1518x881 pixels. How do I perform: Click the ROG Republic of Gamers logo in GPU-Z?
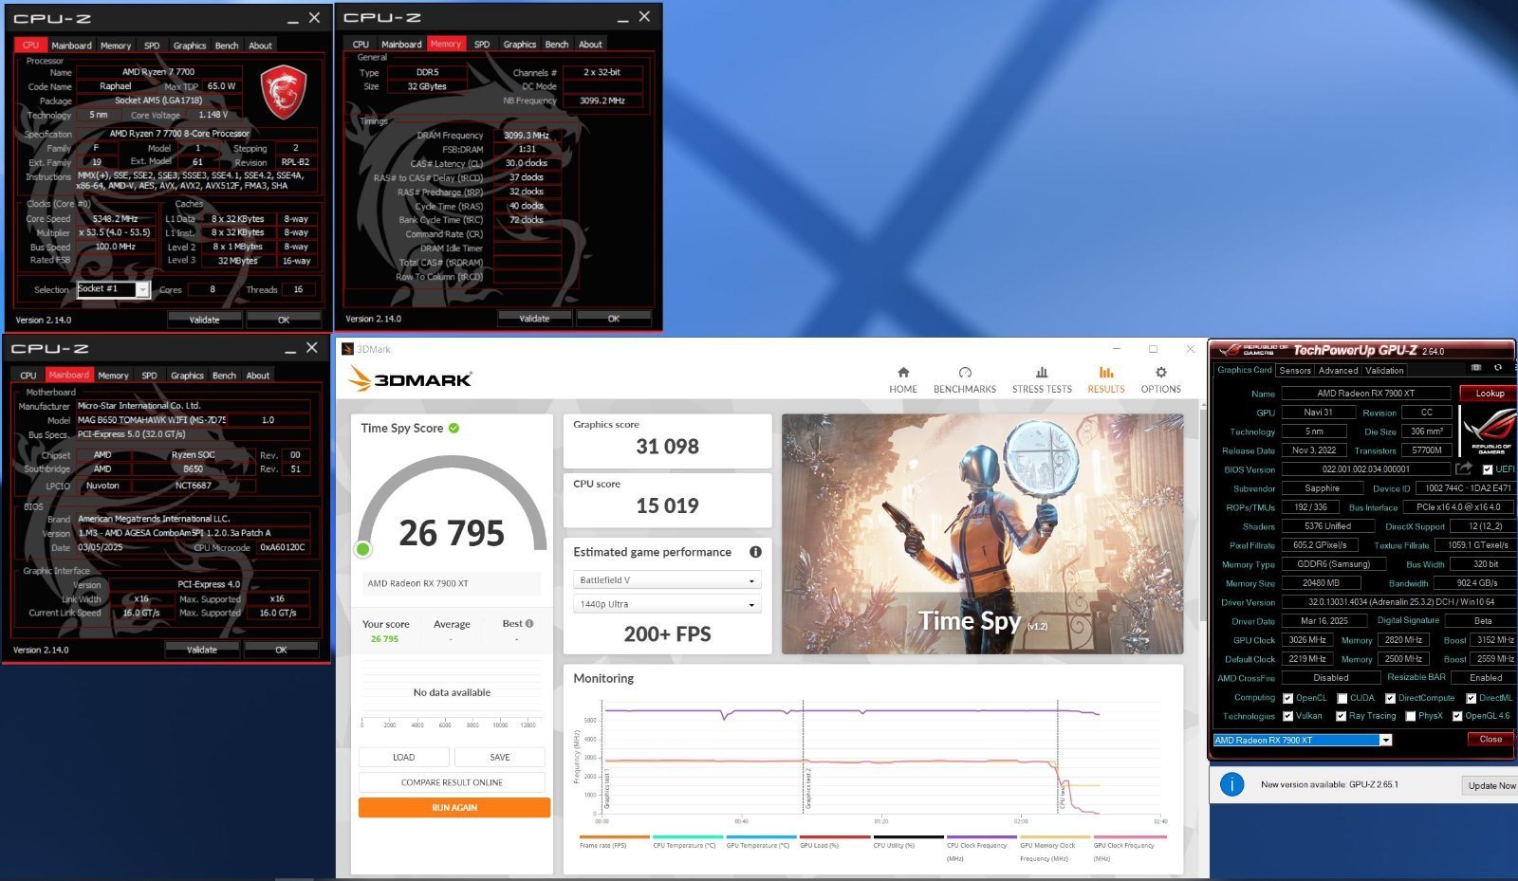pyautogui.click(x=1488, y=431)
